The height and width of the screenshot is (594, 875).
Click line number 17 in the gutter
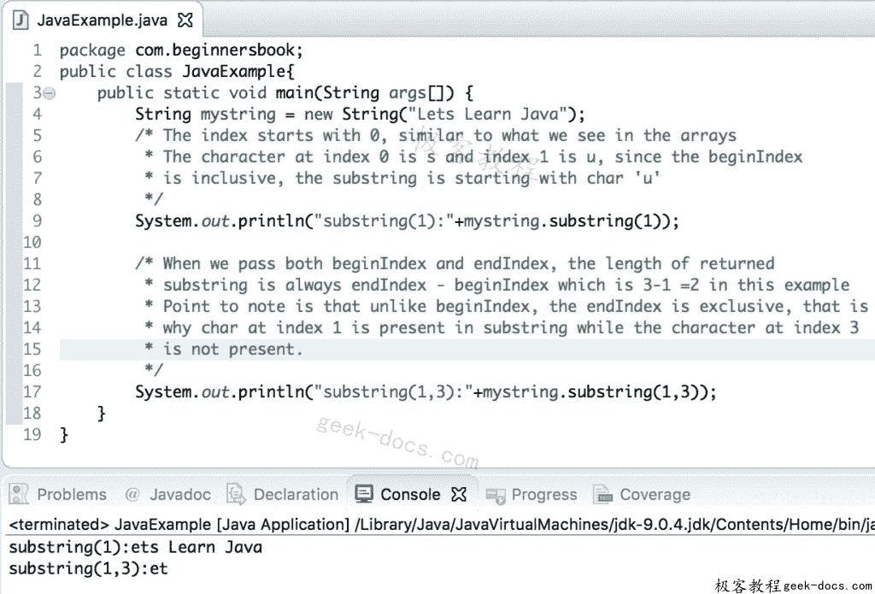click(x=32, y=391)
